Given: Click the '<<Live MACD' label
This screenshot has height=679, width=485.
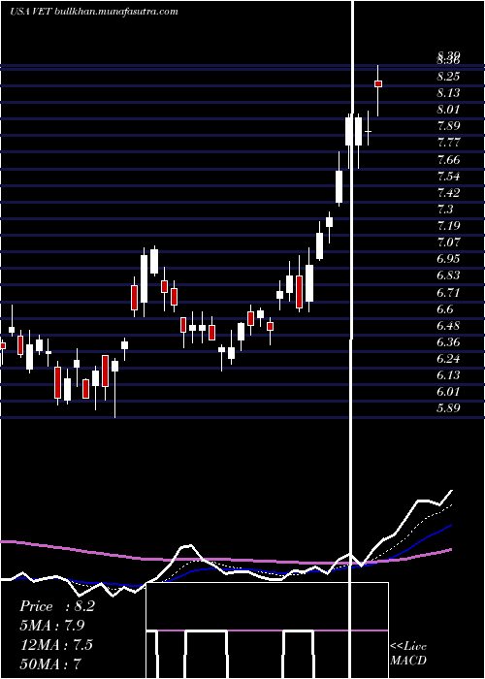Looking at the screenshot, I should coord(408,654).
